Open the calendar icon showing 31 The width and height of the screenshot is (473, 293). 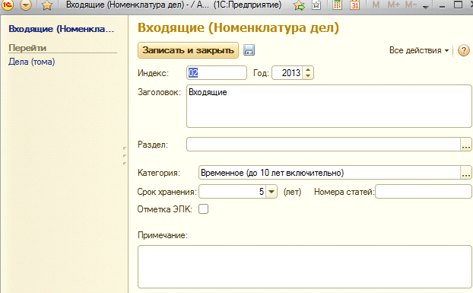coord(354,5)
